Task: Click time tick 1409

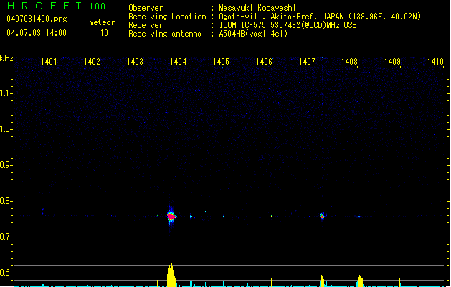Action: click(x=392, y=62)
